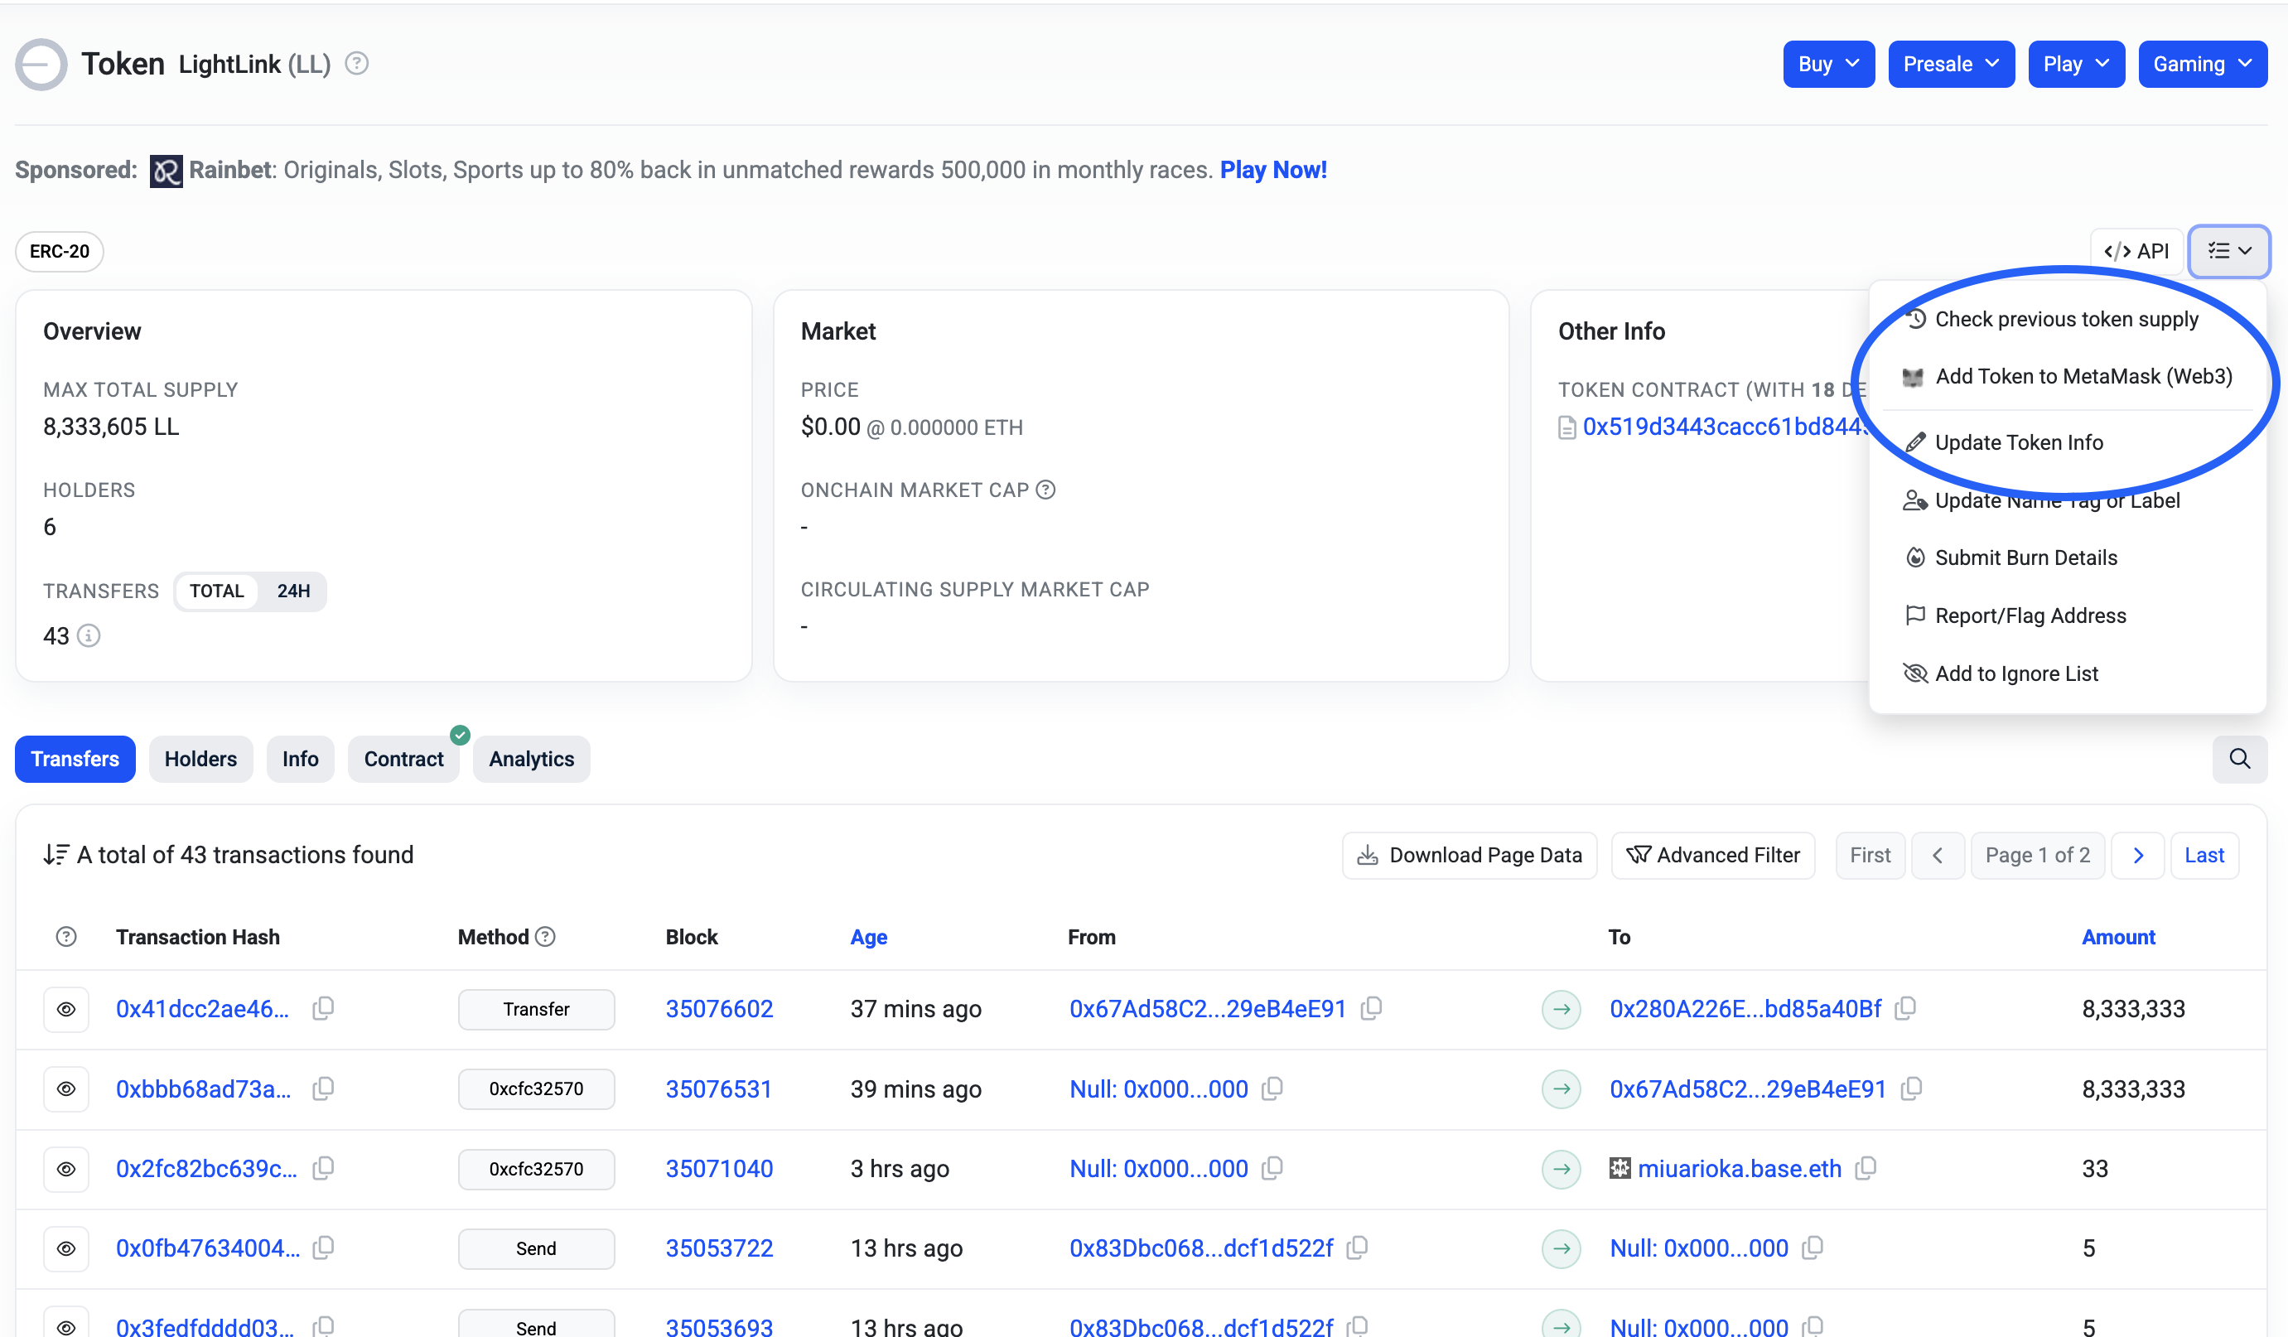
Task: Copy the 0x280A226E...bd85a40Bf recipient address
Action: pos(1906,1008)
